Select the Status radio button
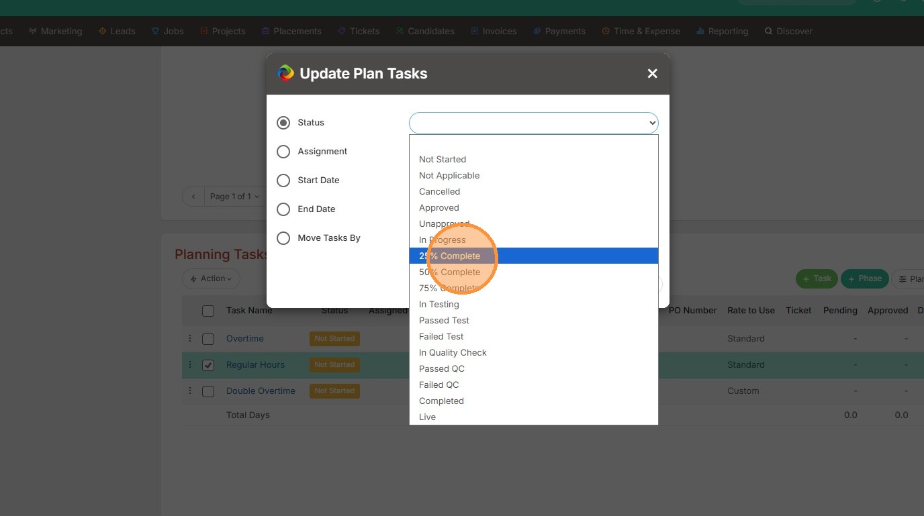This screenshot has height=516, width=924. (283, 123)
